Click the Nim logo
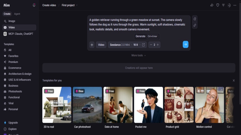This screenshot has height=135, width=241. pyautogui.click(x=7, y=5)
